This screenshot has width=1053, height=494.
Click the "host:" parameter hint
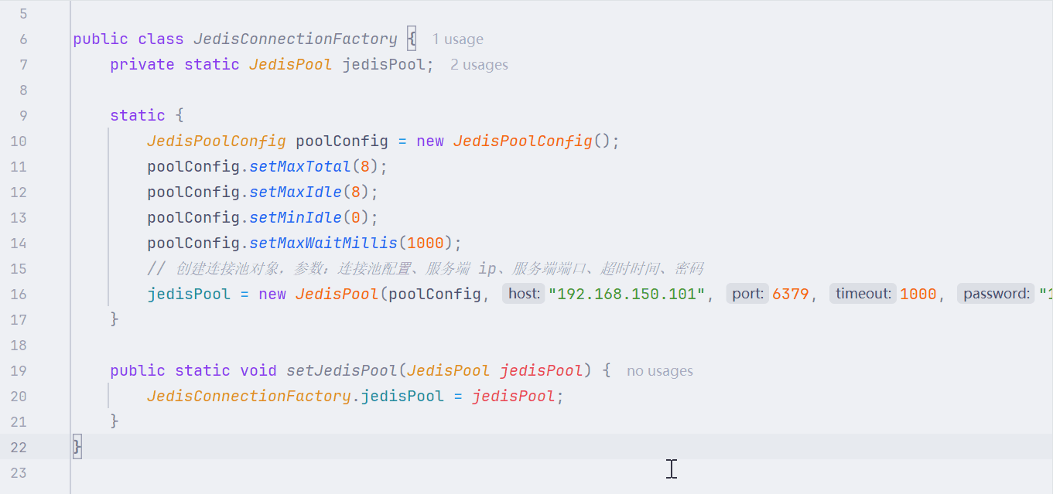tap(524, 294)
